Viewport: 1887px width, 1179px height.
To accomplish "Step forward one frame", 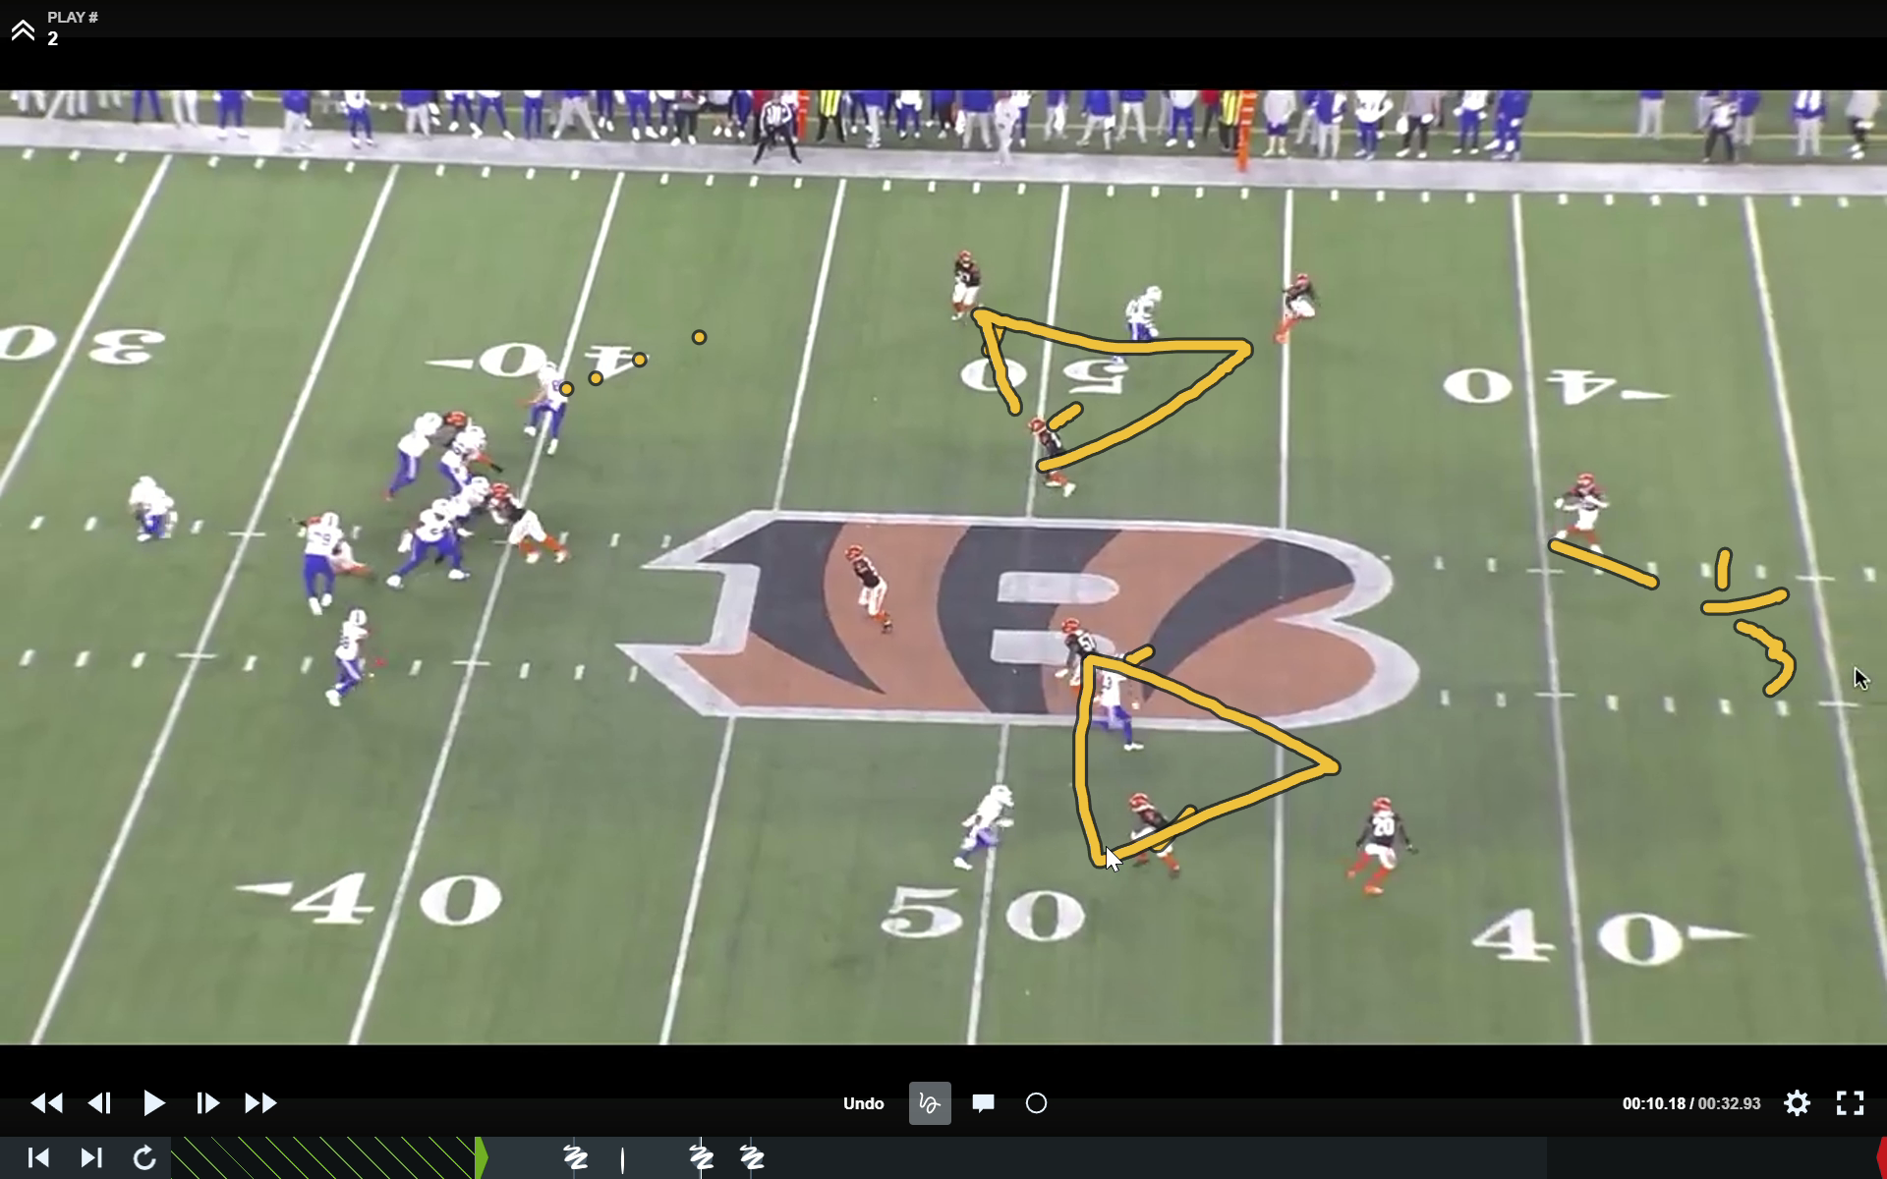I will click(207, 1103).
